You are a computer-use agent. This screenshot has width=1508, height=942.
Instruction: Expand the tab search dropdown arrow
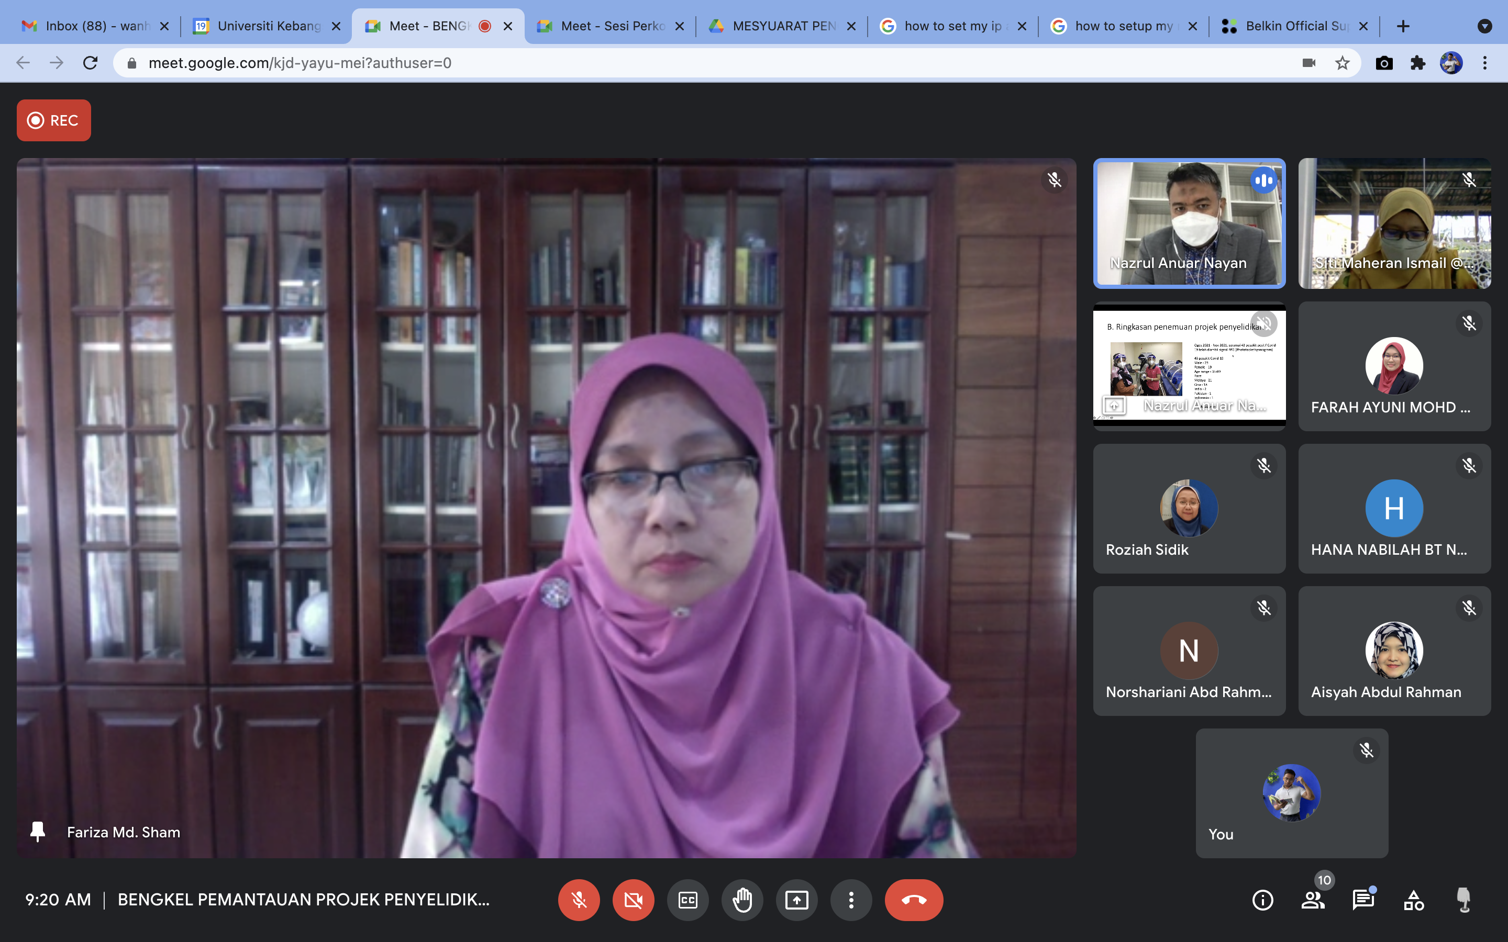[1485, 26]
